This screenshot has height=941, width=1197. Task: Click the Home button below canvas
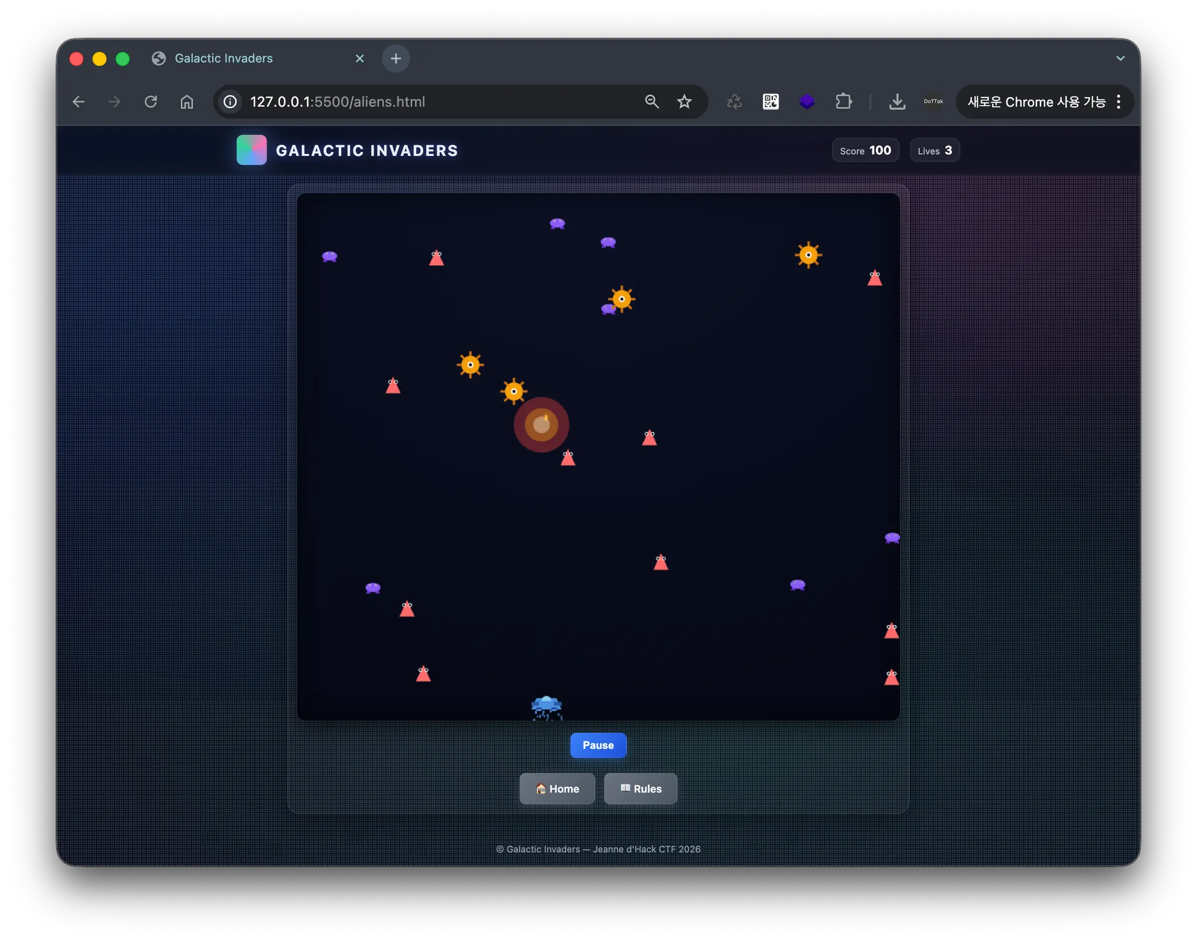(x=557, y=788)
